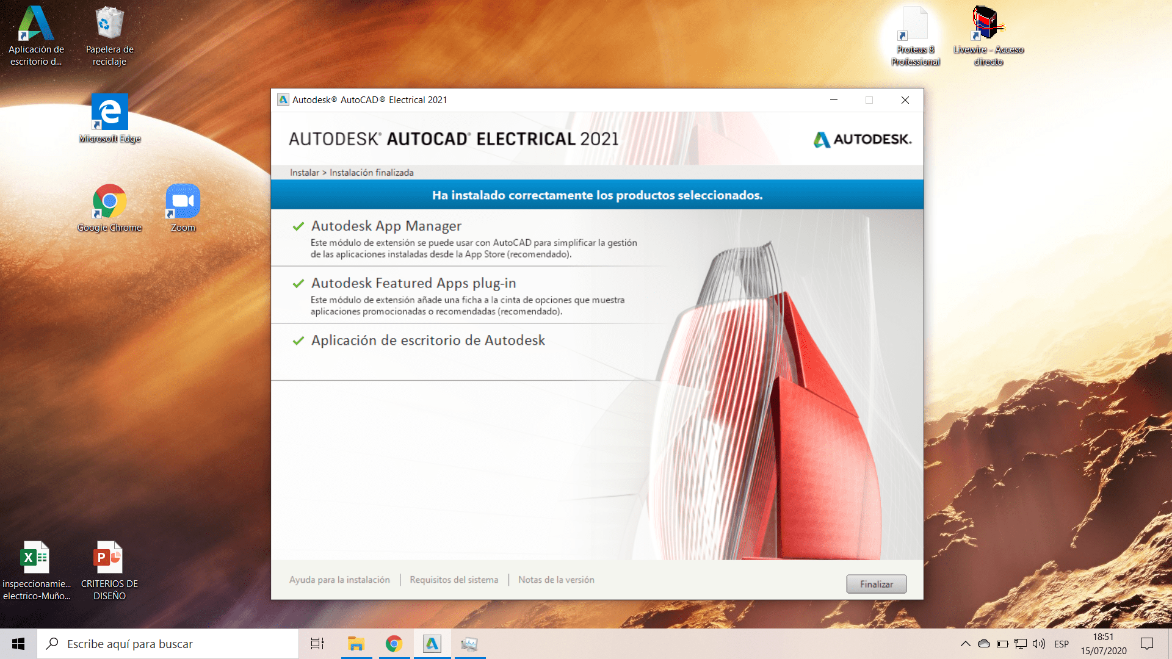Click the Autodesk installer taskbar icon

point(432,644)
